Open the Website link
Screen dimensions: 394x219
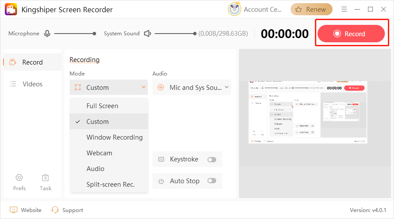31,210
